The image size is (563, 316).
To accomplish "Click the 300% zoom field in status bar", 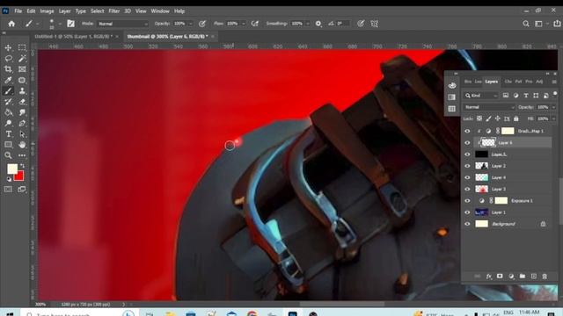I will coord(40,305).
